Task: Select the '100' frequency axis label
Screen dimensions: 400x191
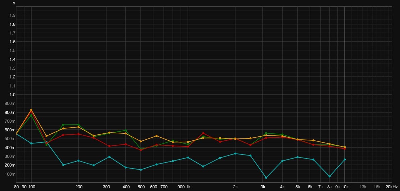Action: (x=31, y=187)
